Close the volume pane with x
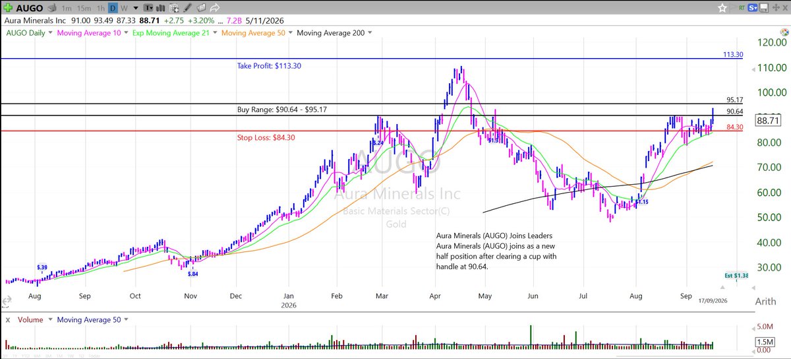The height and width of the screenshot is (359, 791). tap(8, 320)
